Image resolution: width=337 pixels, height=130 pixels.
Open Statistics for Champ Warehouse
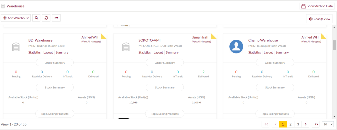[x=255, y=52]
